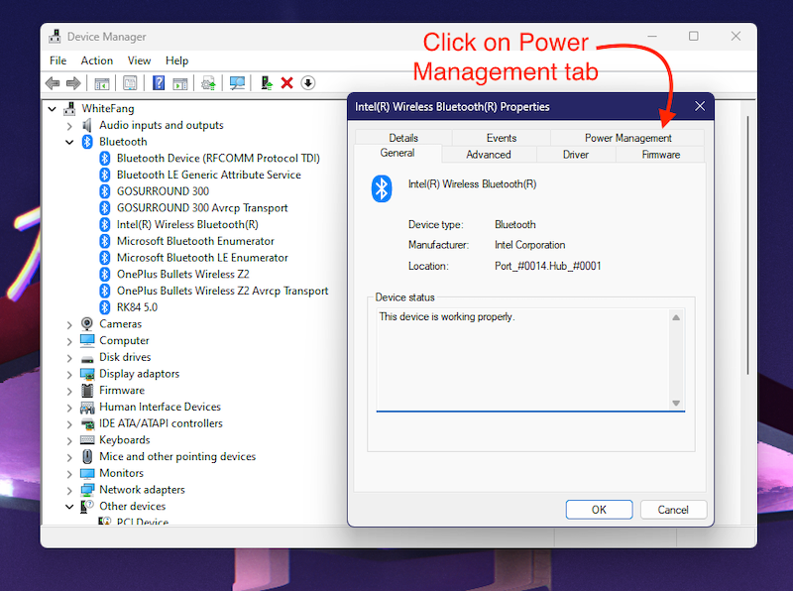The image size is (793, 591).
Task: Switch to the Power Management tab
Action: [627, 138]
